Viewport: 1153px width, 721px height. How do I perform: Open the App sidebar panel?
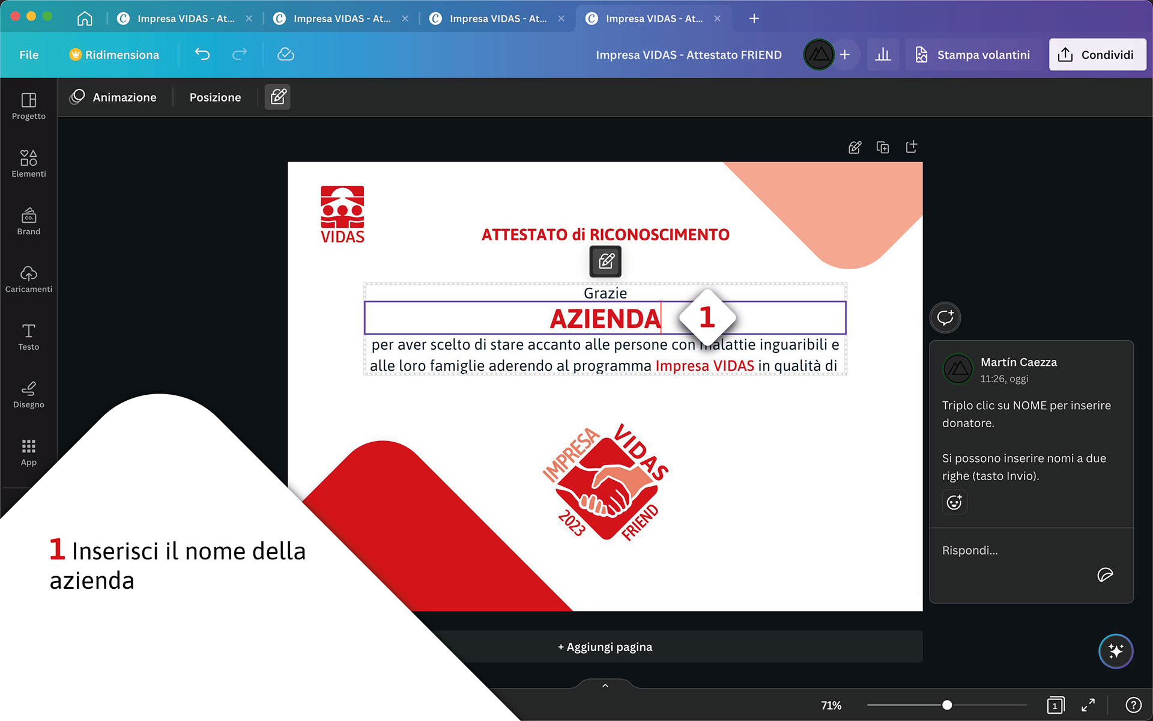28,452
